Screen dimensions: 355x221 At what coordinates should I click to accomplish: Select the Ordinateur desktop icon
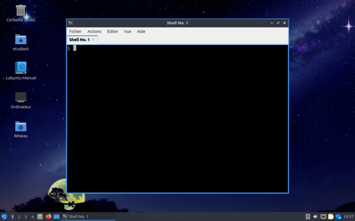pyautogui.click(x=21, y=101)
